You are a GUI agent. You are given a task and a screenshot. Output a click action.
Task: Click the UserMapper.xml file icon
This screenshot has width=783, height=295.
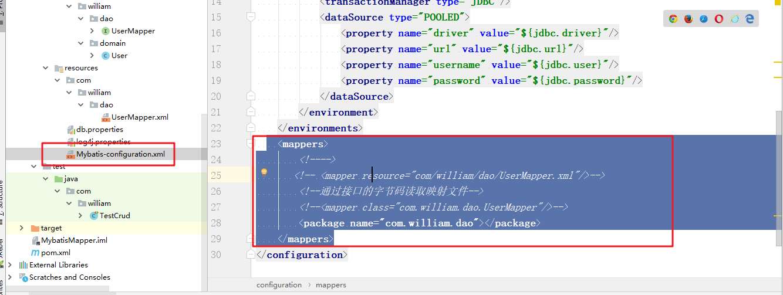click(105, 117)
